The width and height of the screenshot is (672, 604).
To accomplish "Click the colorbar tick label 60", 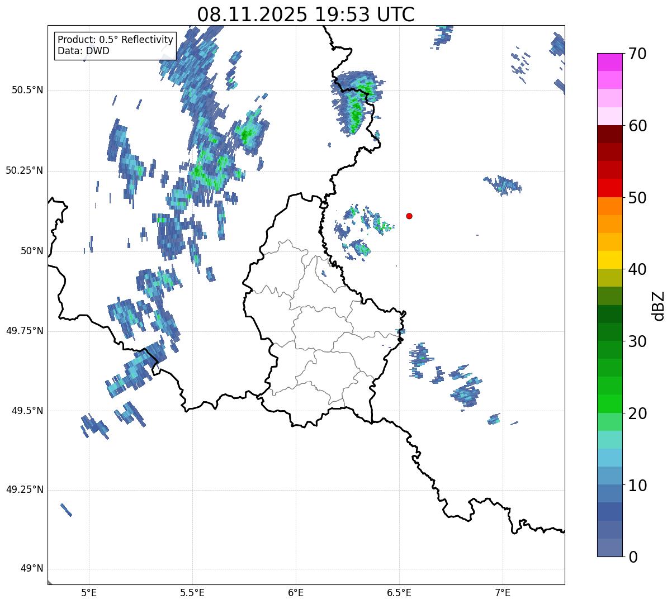I will [637, 126].
